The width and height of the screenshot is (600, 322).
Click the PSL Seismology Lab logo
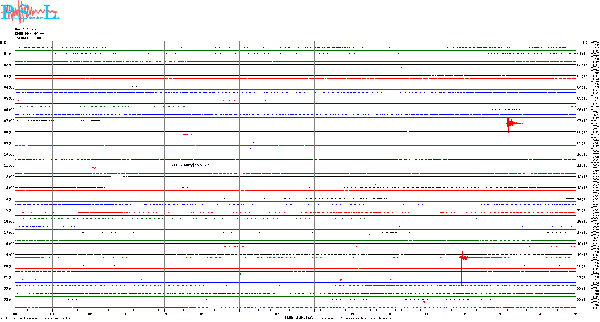[x=30, y=11]
